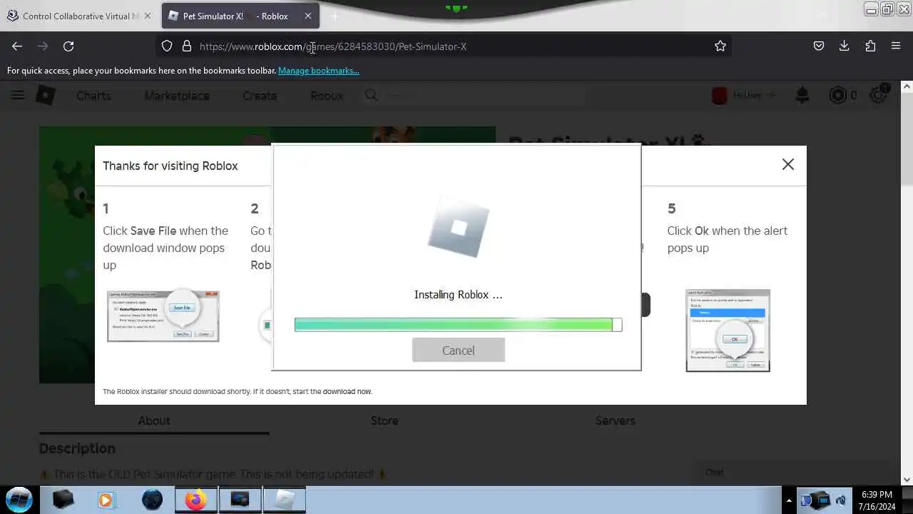Click the page vertical scrollbar
This screenshot has width=913, height=514.
907,283
